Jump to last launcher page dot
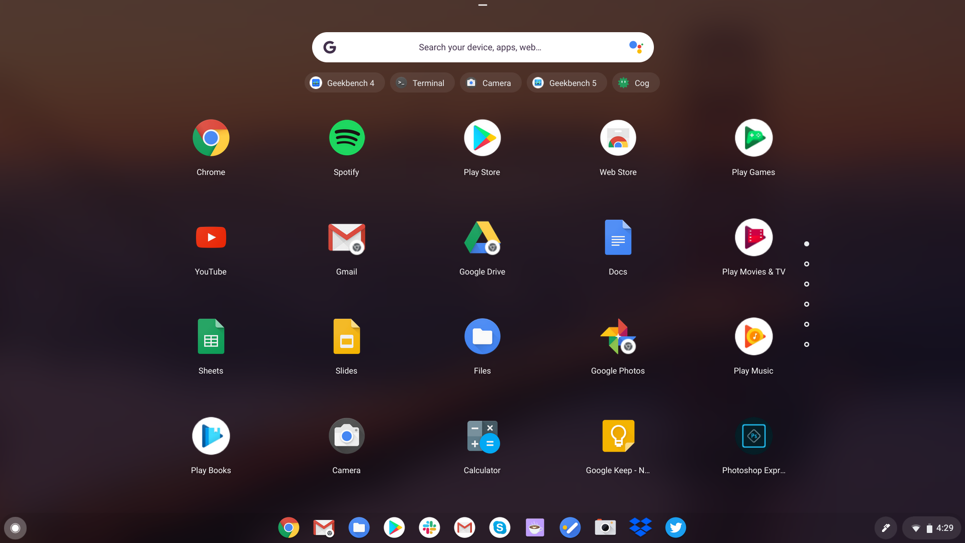965x543 pixels. 807,344
